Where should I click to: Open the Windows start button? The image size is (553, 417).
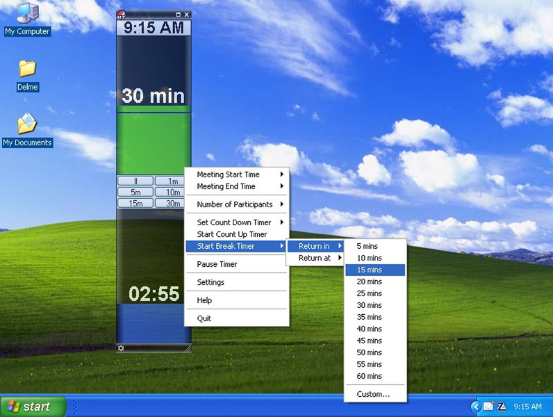33,407
